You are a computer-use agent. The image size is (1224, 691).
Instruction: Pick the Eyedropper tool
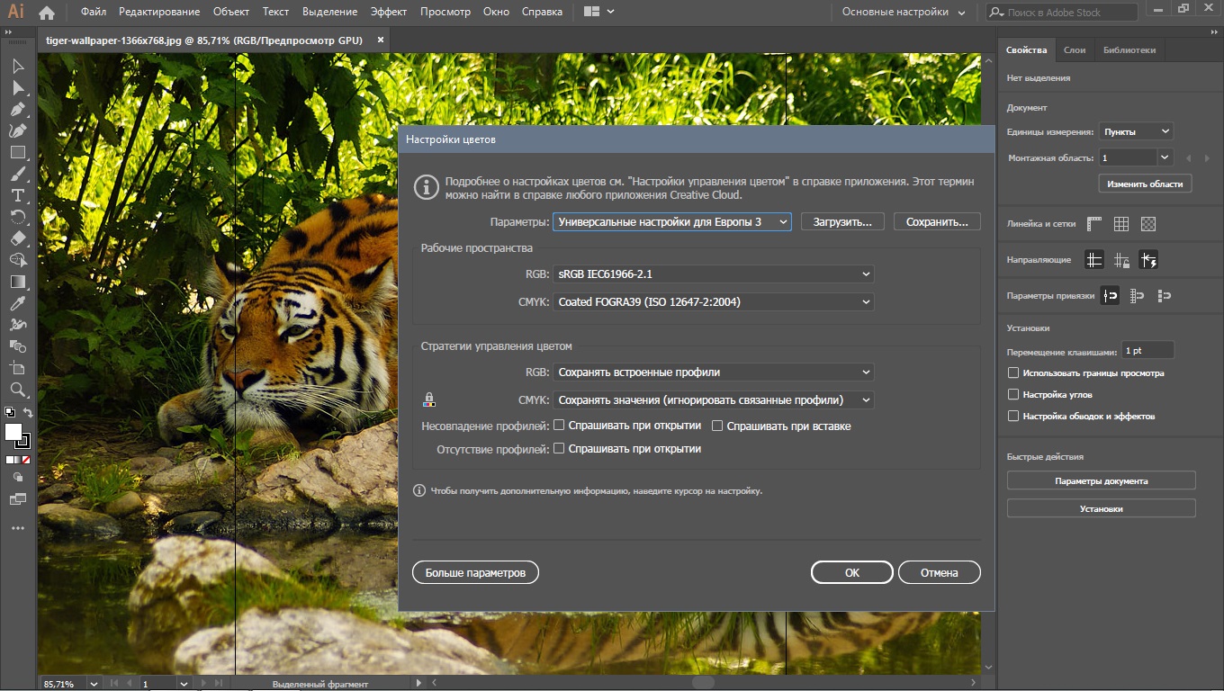pos(17,303)
